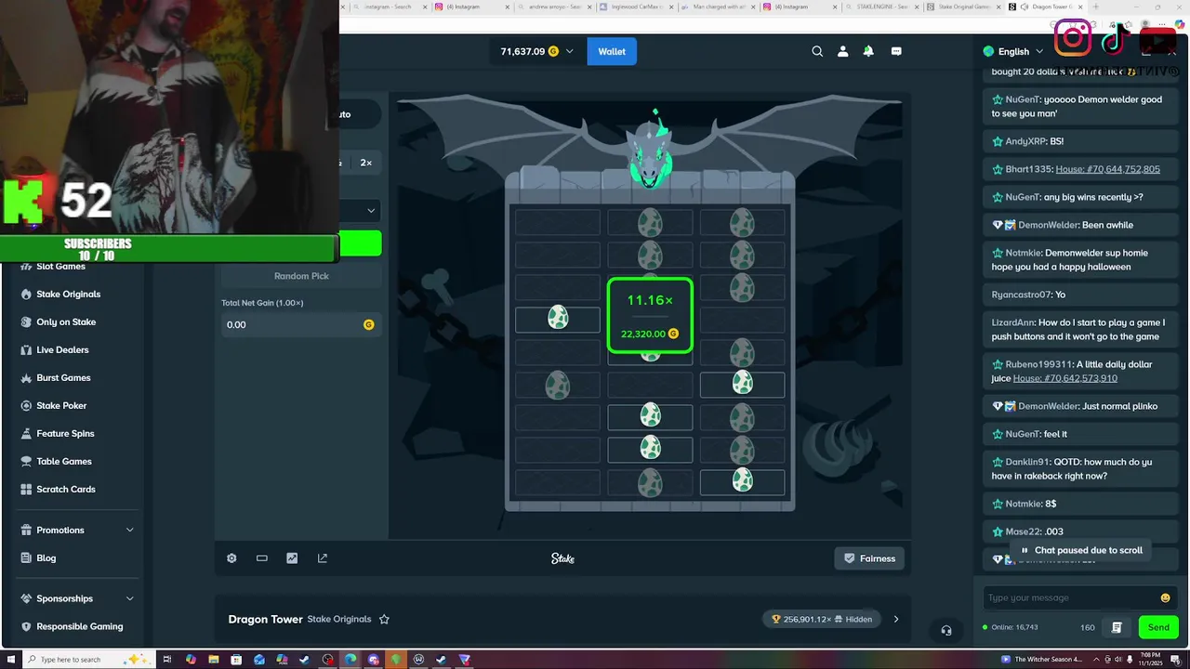This screenshot has width=1190, height=669.
Task: Open Rubeno199311's House bet link
Action: 1065,378
